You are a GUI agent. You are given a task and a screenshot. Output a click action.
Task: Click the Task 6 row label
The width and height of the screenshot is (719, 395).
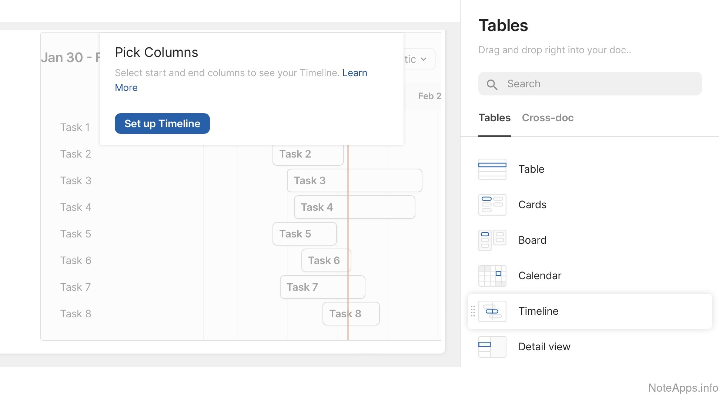coord(76,261)
